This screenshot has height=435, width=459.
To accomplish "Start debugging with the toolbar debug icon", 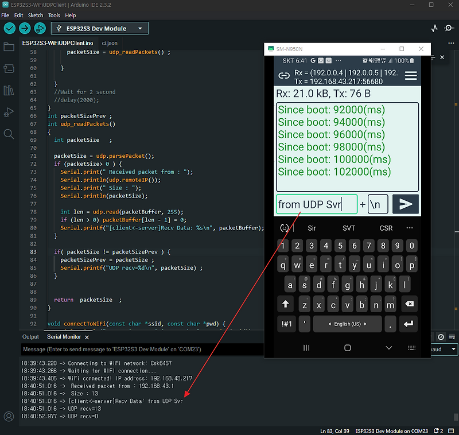I will [x=39, y=28].
